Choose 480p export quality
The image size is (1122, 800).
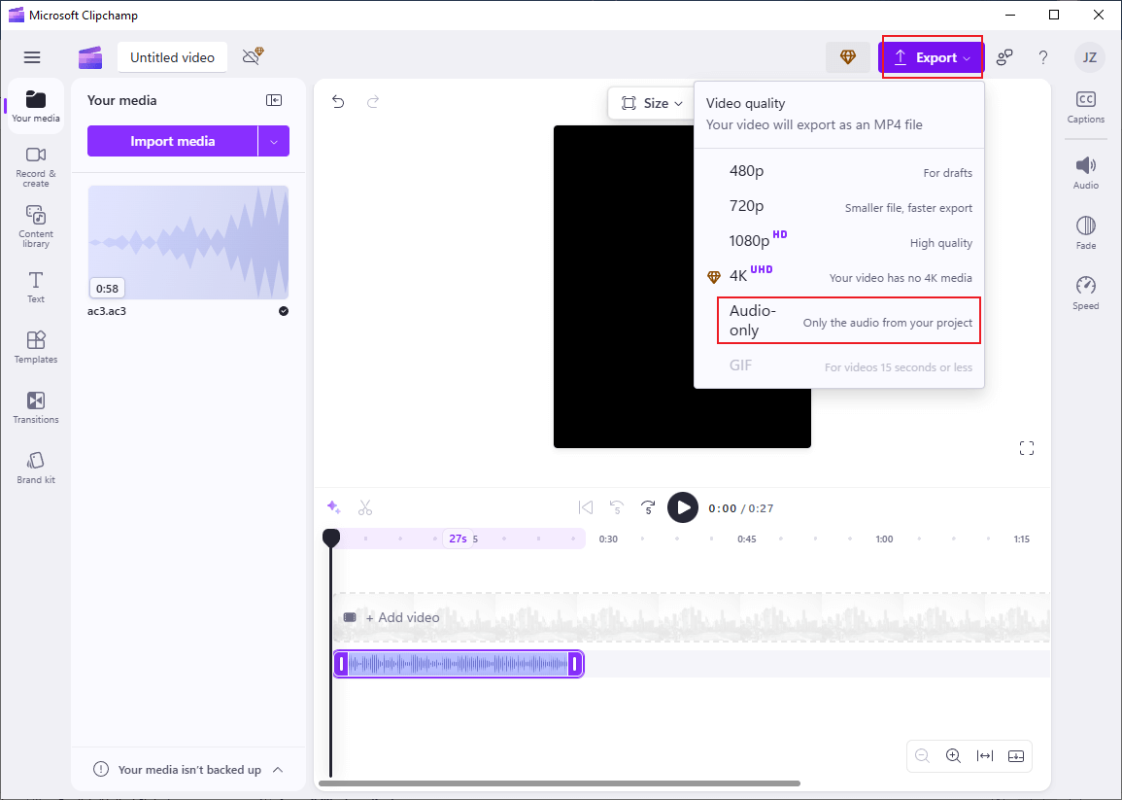coord(840,171)
